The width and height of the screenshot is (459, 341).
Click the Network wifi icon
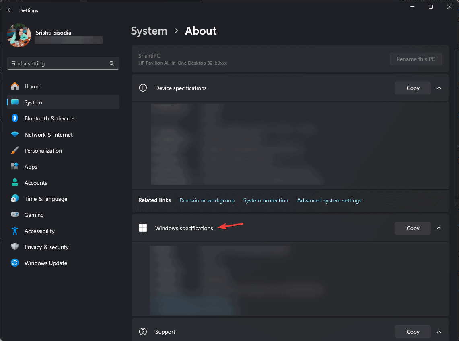(15, 135)
